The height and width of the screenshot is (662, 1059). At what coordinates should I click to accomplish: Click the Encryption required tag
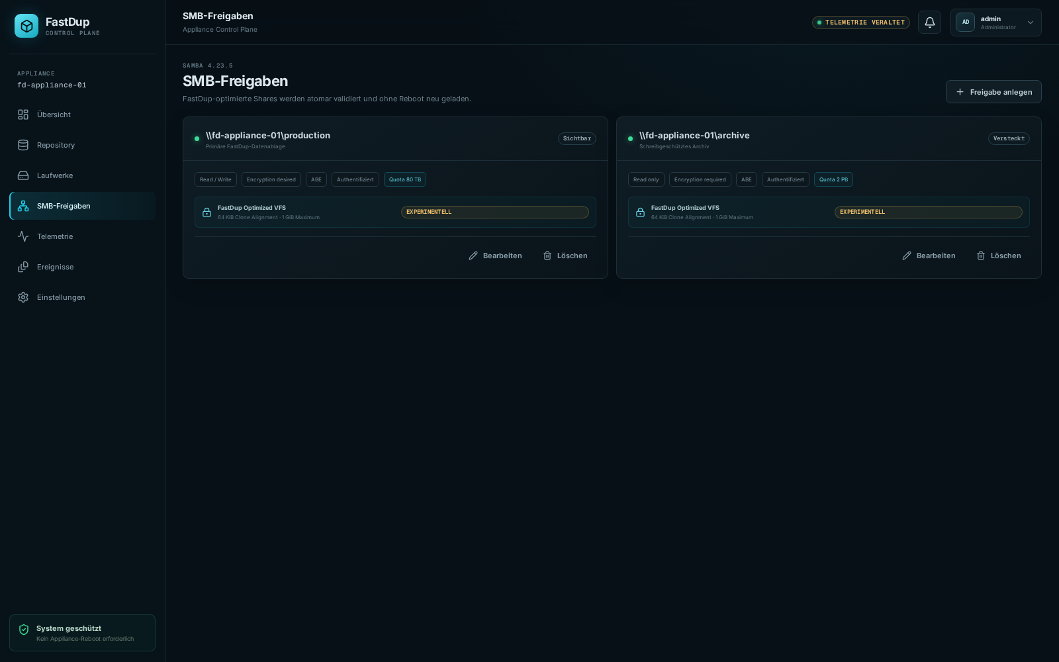point(700,179)
